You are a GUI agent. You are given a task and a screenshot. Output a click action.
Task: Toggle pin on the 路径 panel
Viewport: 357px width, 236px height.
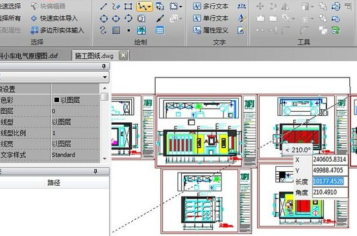point(95,171)
